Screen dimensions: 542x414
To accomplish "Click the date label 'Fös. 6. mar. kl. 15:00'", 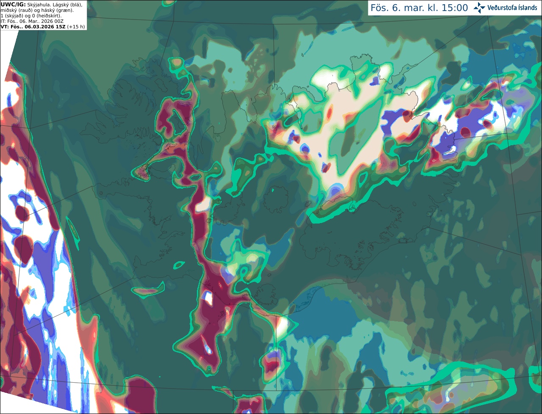I will pos(419,8).
